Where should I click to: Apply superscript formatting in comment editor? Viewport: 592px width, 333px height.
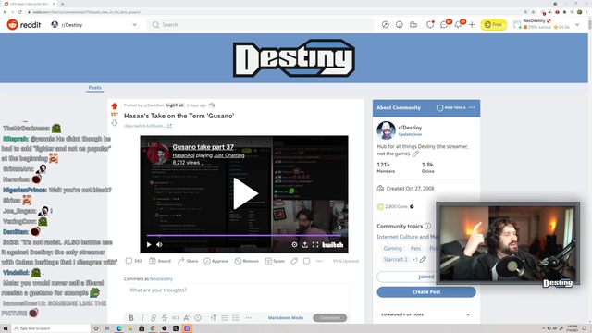[187, 318]
